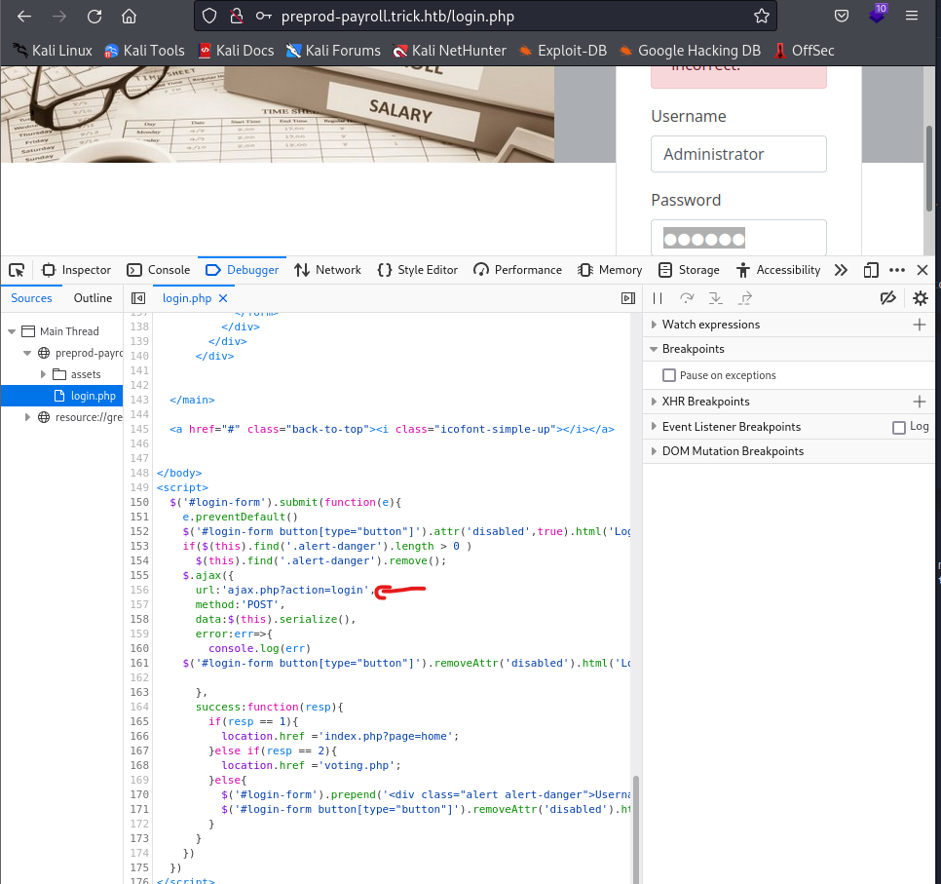Select the Debugger tab
The height and width of the screenshot is (884, 941).
(242, 270)
